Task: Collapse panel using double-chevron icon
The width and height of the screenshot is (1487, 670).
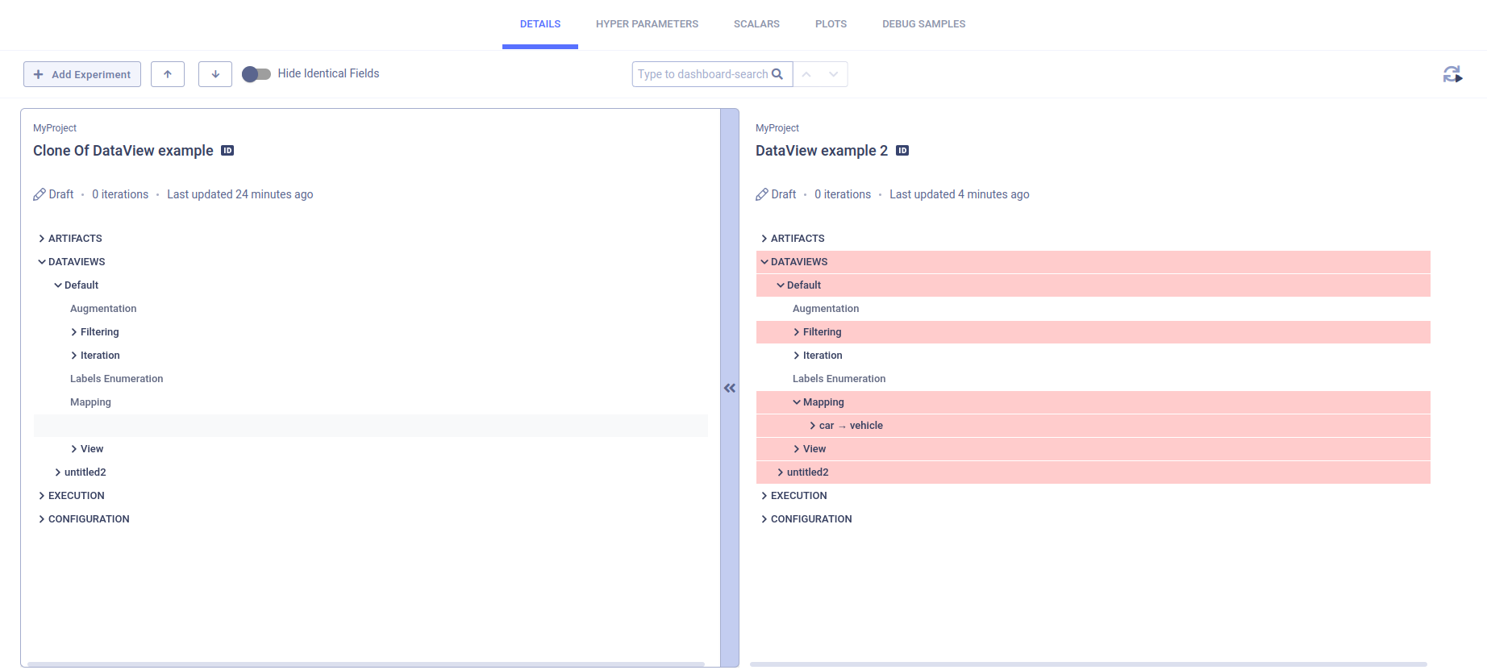Action: (730, 388)
